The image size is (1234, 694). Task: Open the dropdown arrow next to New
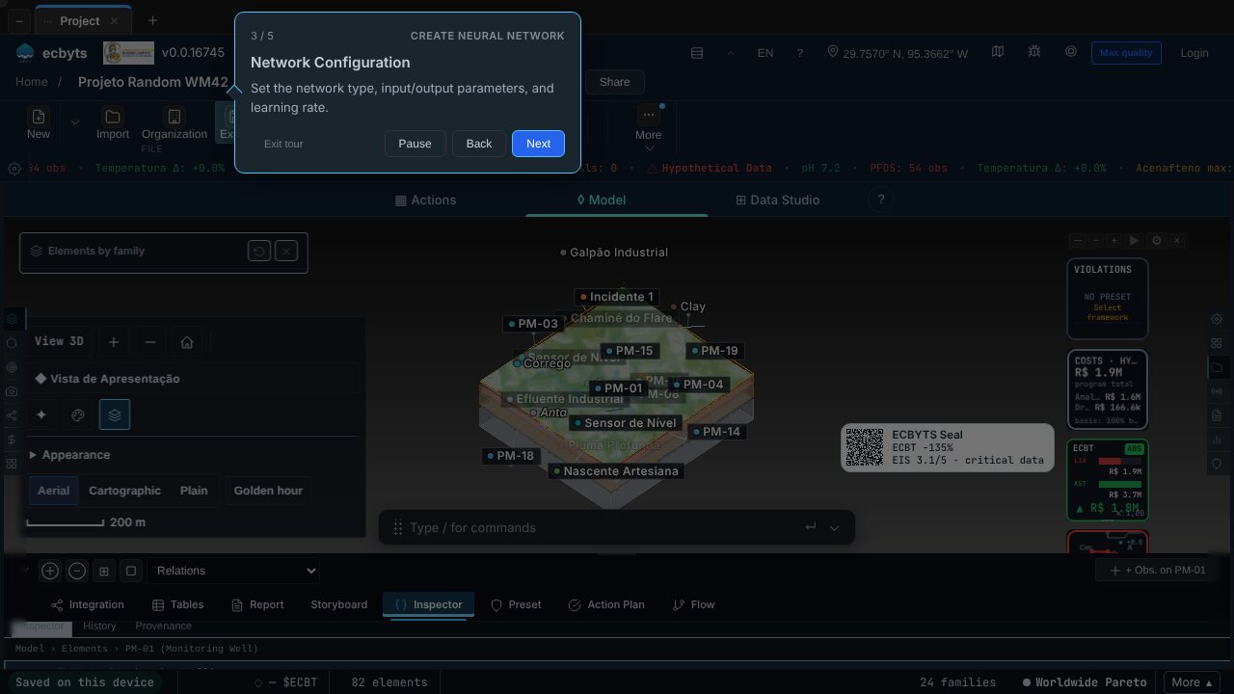[74, 122]
